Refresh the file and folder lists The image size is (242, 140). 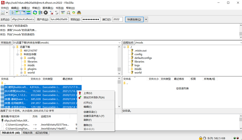pyautogui.click(x=35, y=13)
